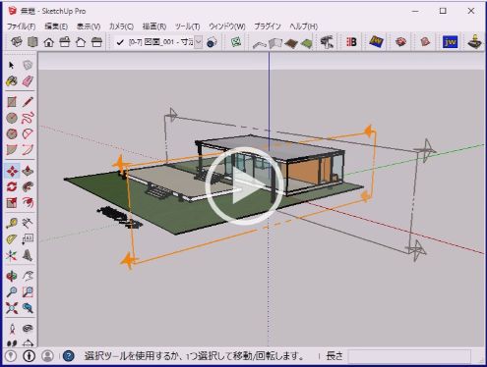This screenshot has height=367, width=487.
Task: Activate the Move tool with red arrows
Action: pyautogui.click(x=12, y=171)
